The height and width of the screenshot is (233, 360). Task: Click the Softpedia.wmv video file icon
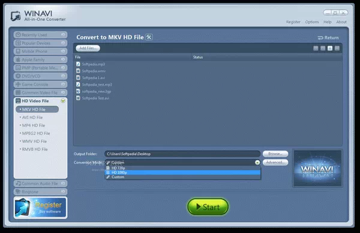tap(78, 71)
